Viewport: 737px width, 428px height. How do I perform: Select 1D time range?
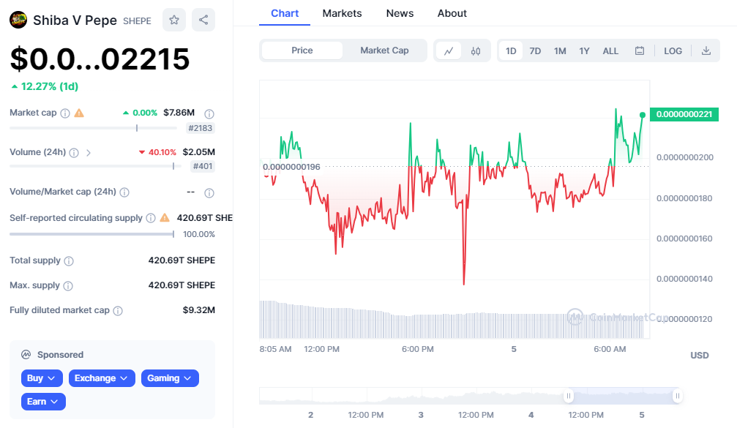511,50
